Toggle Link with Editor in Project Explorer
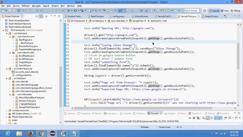 [x=41, y=16]
